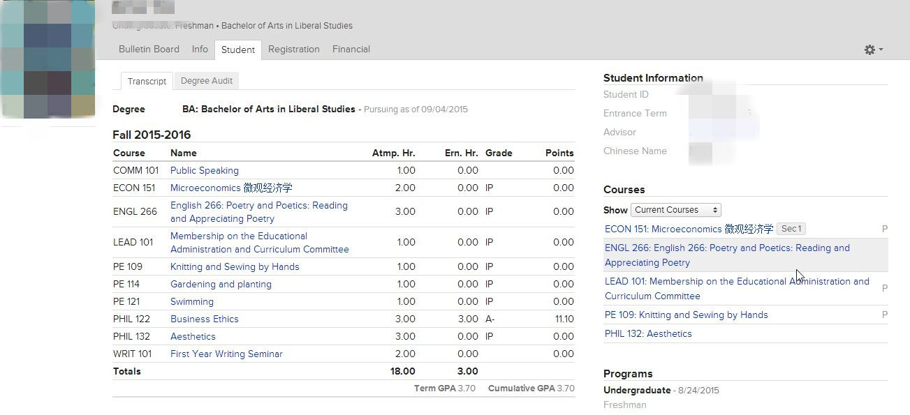910x415 pixels.
Task: Open the Public Speaking course link
Action: click(x=204, y=171)
